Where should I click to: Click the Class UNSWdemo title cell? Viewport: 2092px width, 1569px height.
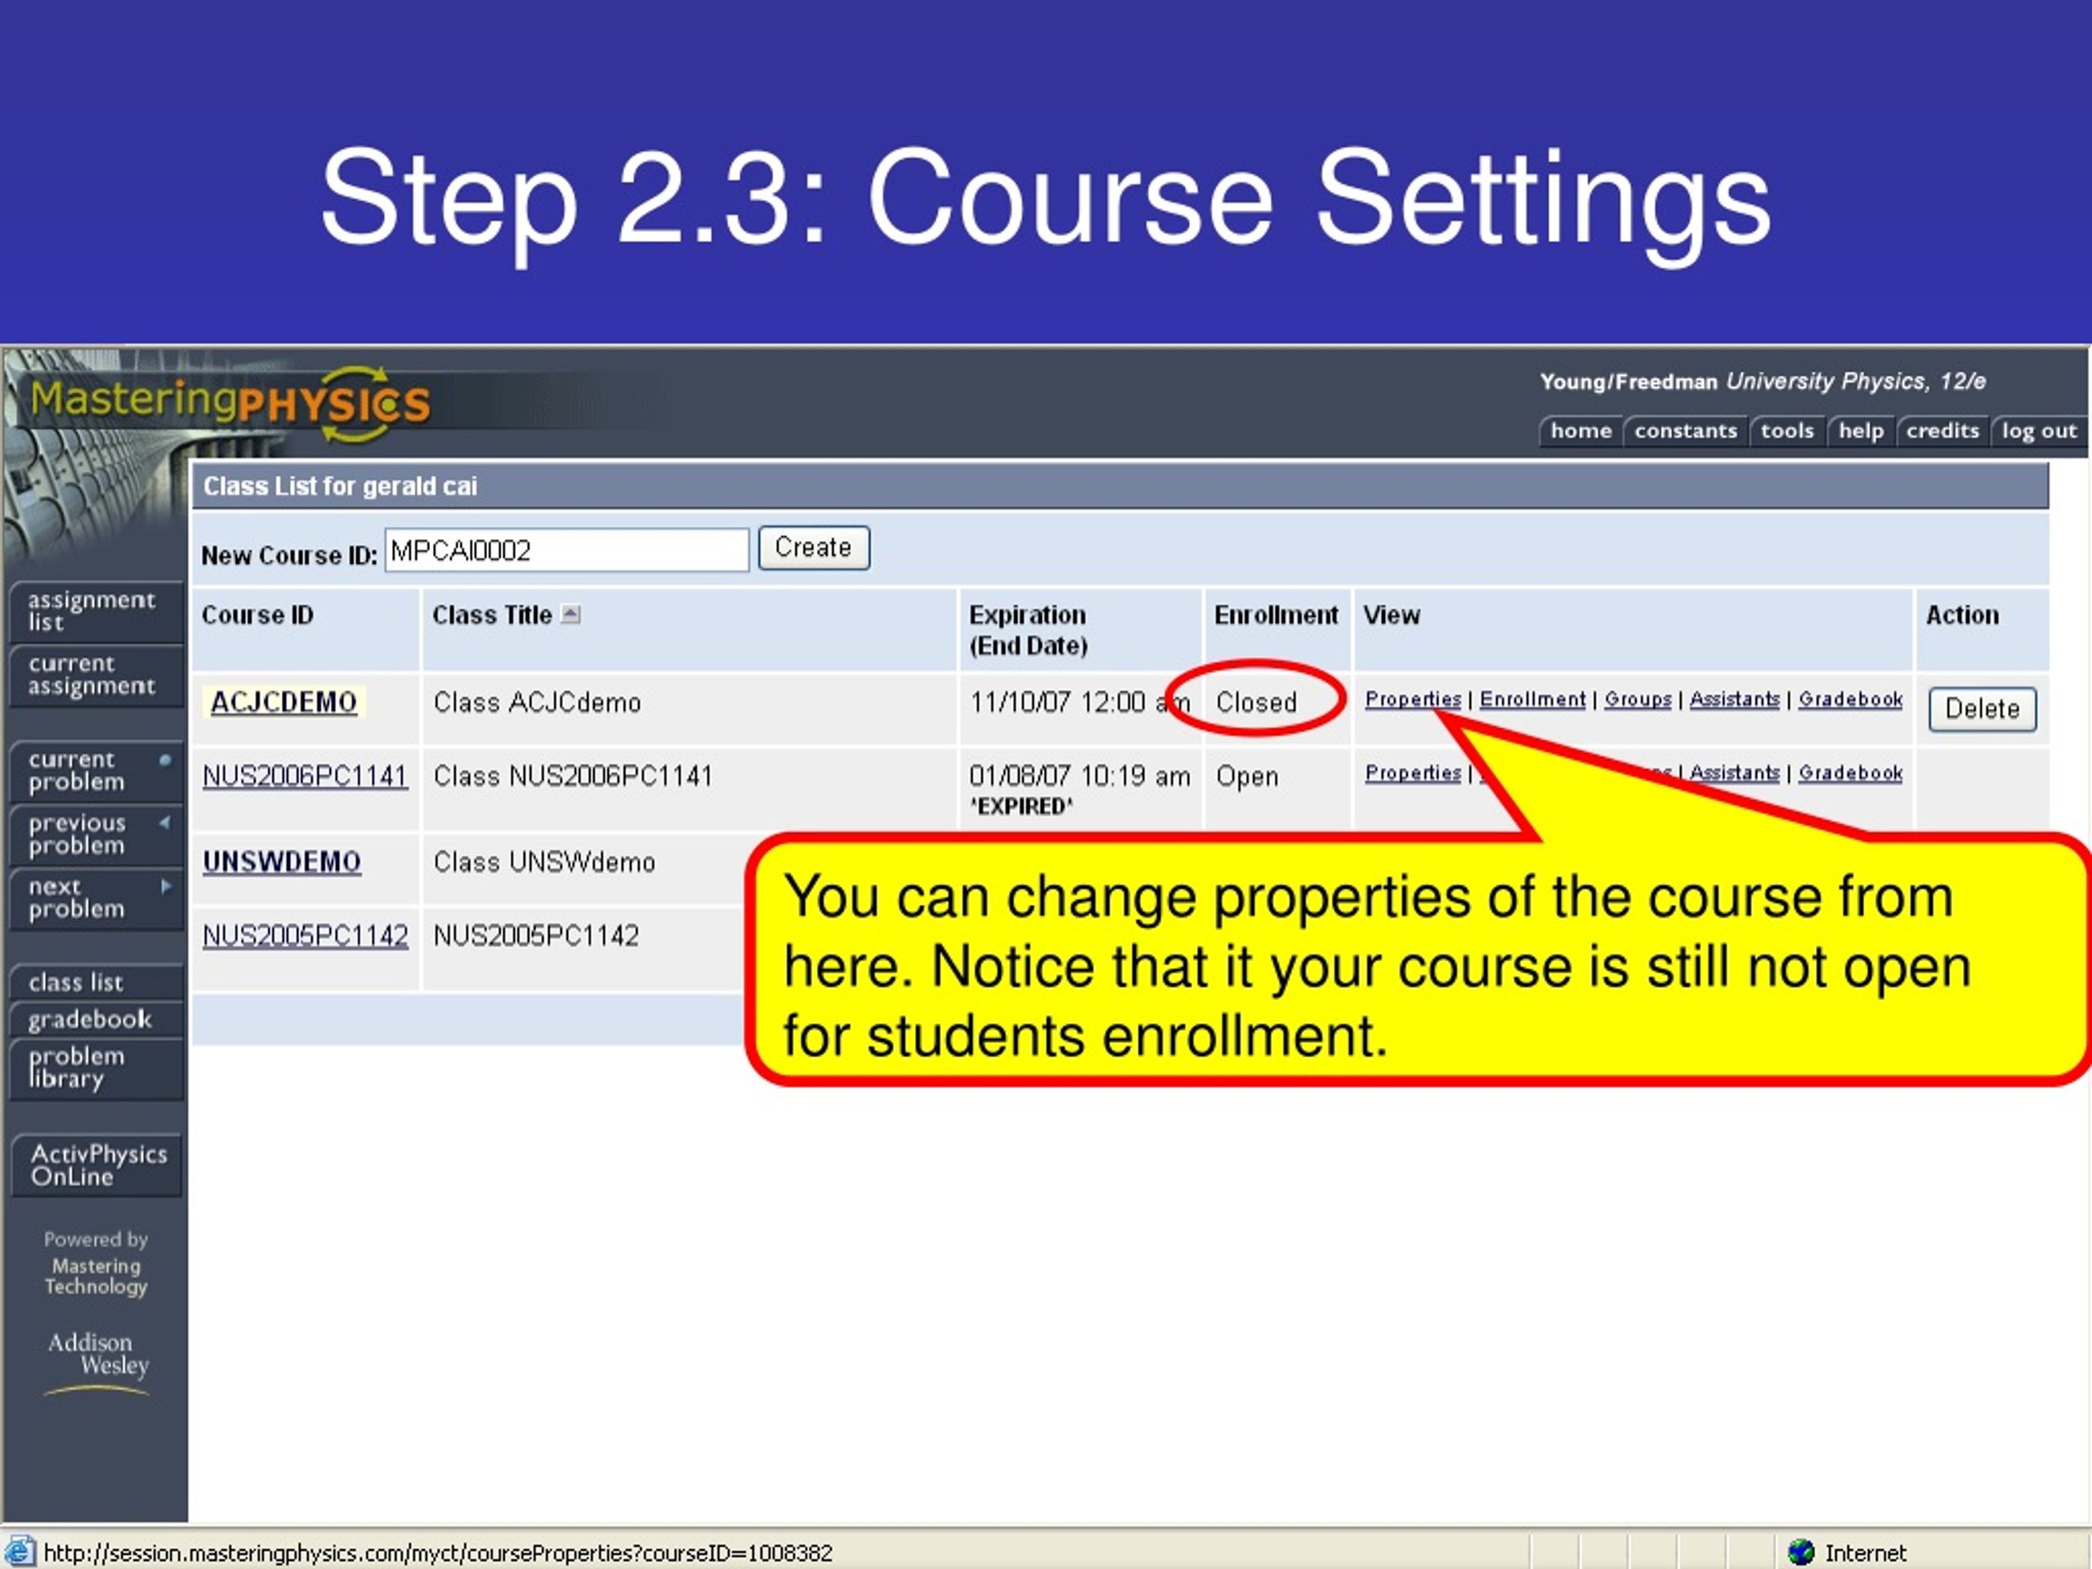coord(543,861)
